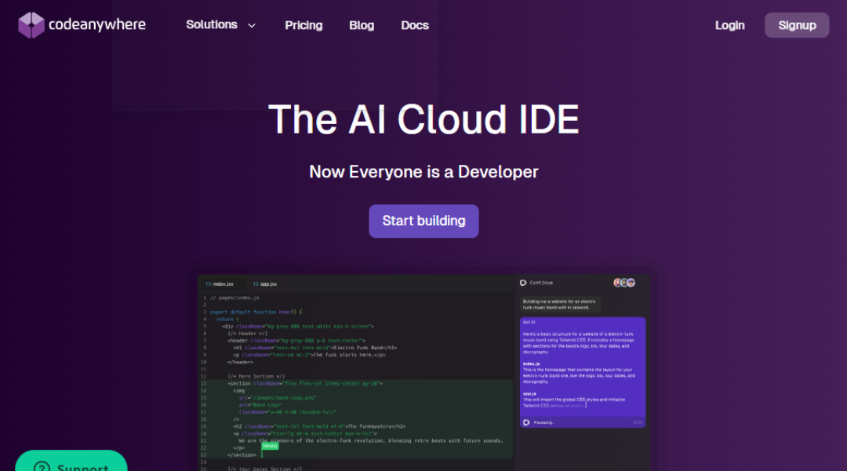The image size is (847, 471).
Task: Click the 'export default function Home' line
Action: click(x=256, y=312)
